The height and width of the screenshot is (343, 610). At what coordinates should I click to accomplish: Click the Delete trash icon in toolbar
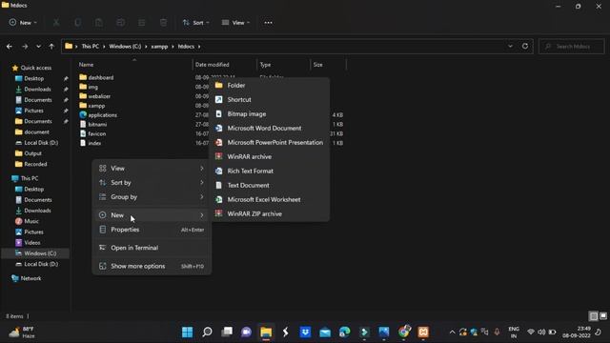point(163,23)
